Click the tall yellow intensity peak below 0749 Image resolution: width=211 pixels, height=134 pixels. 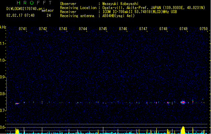click(x=183, y=130)
